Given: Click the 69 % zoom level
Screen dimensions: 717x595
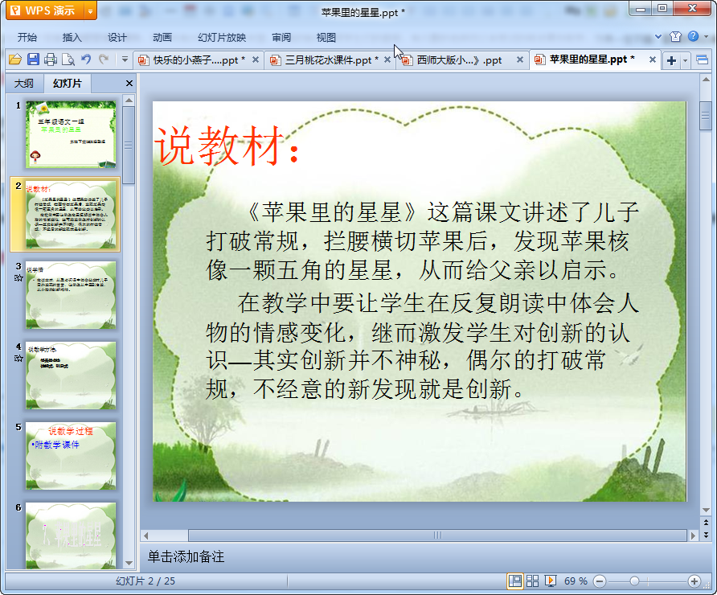Looking at the screenshot, I should (576, 581).
